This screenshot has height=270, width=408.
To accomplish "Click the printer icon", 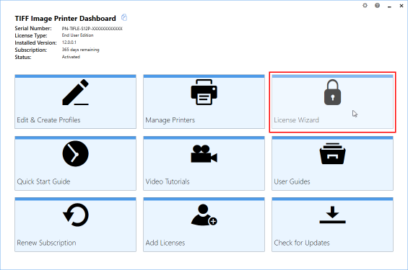I will (x=204, y=92).
